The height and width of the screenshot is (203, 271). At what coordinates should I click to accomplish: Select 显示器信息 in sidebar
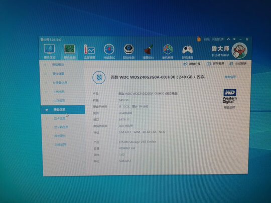(x=61, y=127)
